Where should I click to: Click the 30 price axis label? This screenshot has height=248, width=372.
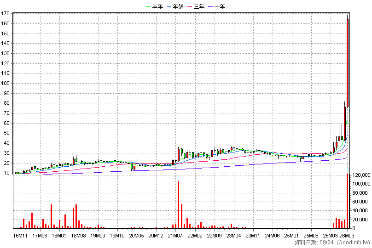point(6,153)
